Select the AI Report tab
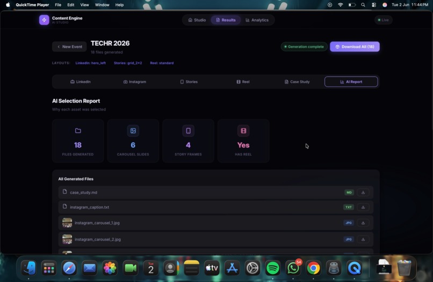Image resolution: width=433 pixels, height=282 pixels. pyautogui.click(x=351, y=82)
